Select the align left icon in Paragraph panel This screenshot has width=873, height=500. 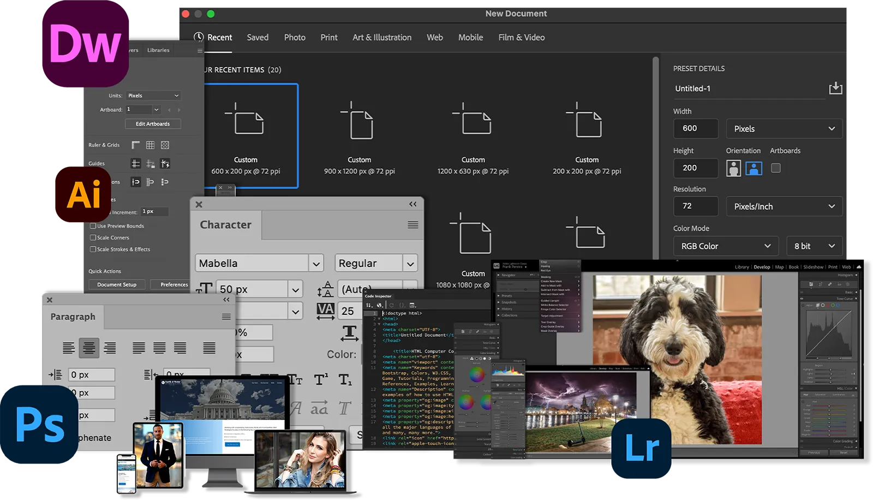tap(69, 348)
